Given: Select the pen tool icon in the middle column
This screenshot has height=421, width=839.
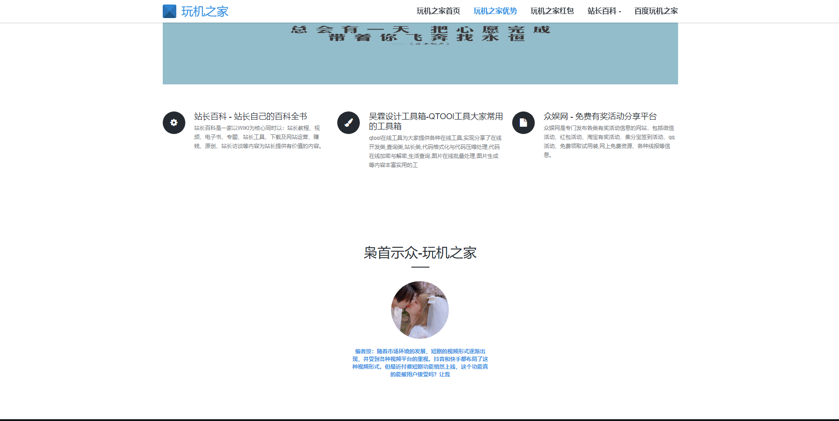Looking at the screenshot, I should (x=349, y=122).
